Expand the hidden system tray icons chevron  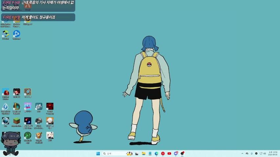[242, 153]
